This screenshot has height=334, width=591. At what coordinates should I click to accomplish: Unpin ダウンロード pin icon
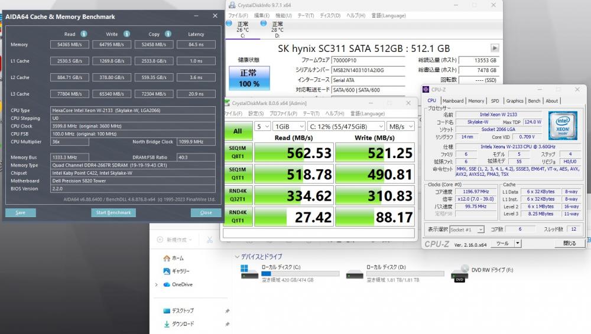point(228,324)
